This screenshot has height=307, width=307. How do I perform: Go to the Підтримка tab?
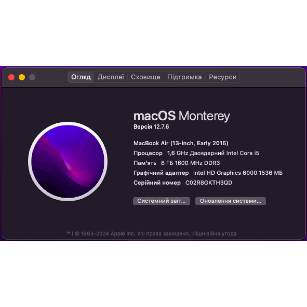[185, 77]
